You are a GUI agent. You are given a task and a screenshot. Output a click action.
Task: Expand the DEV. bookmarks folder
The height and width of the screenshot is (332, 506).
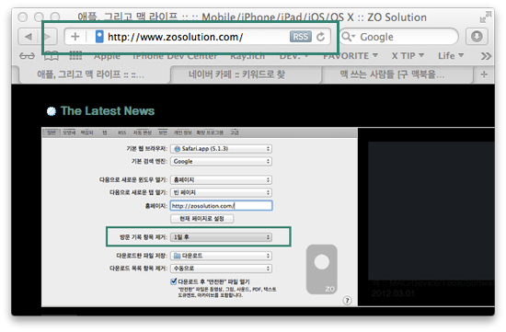coord(293,56)
